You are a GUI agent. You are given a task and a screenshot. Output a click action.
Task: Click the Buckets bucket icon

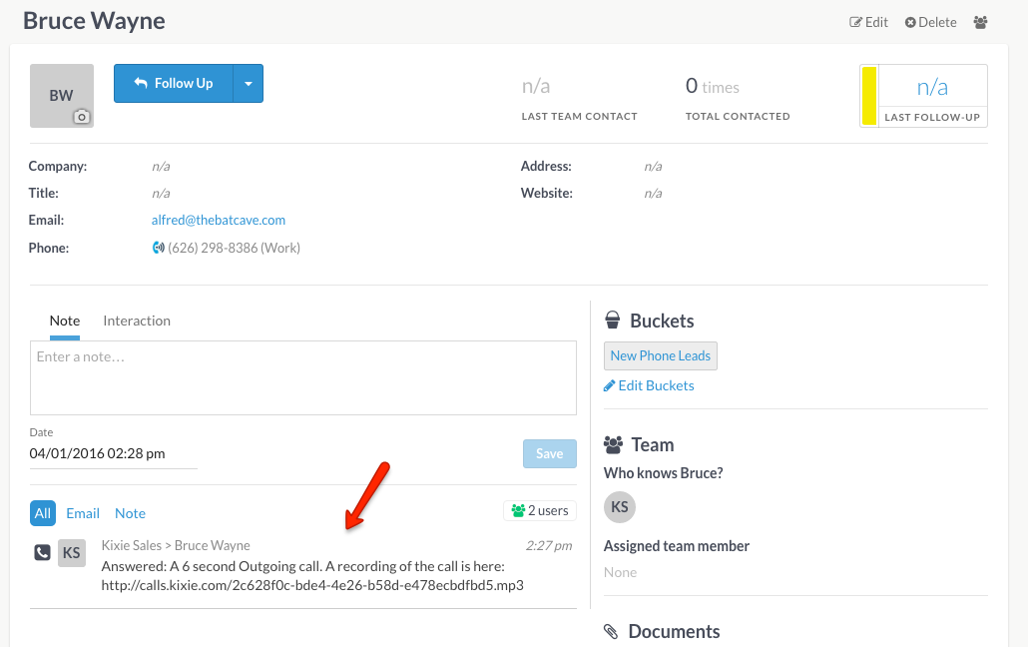coord(613,321)
